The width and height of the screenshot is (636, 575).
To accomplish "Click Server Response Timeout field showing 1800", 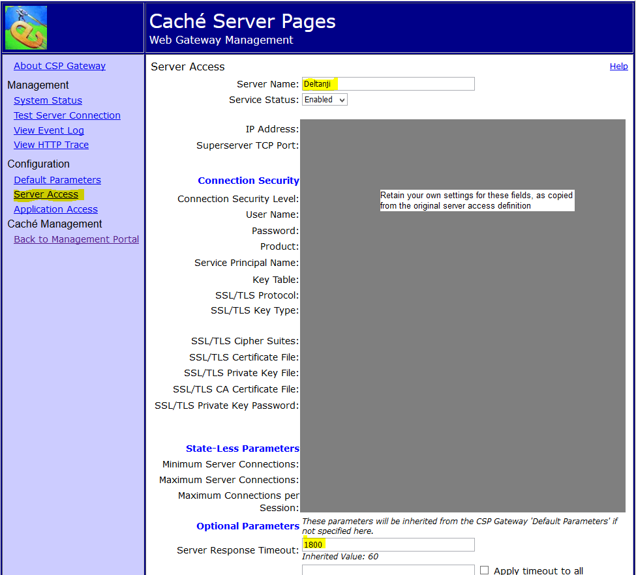I will (x=388, y=544).
